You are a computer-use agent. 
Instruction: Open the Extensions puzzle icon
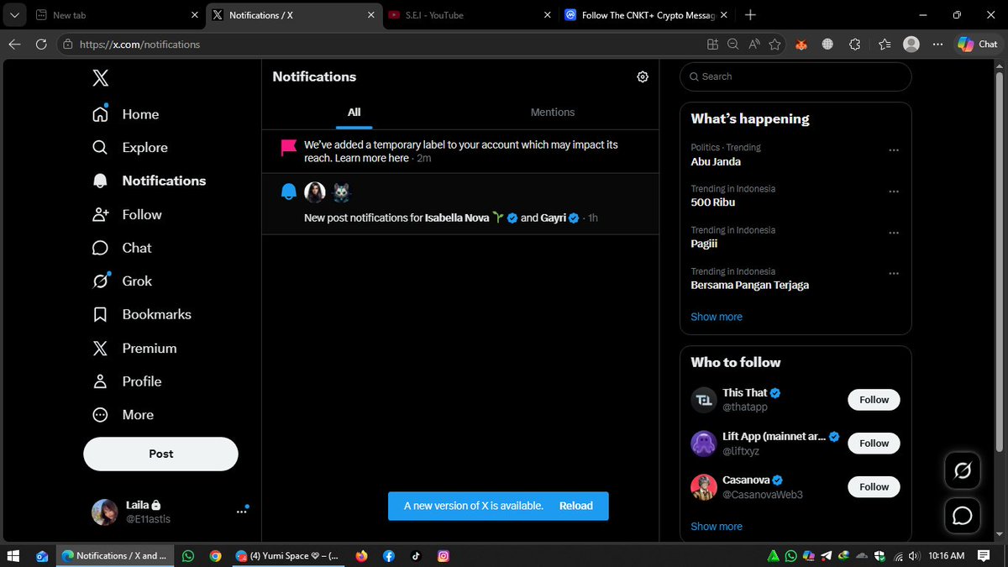855,45
